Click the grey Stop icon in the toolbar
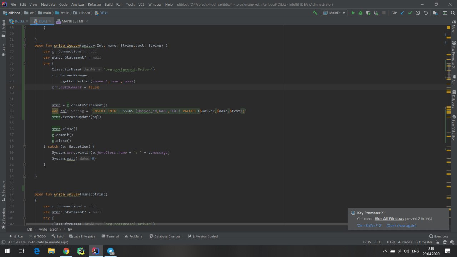Screen dimensions: 457x257 (x=384, y=13)
